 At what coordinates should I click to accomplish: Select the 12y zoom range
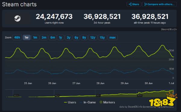point(93,37)
